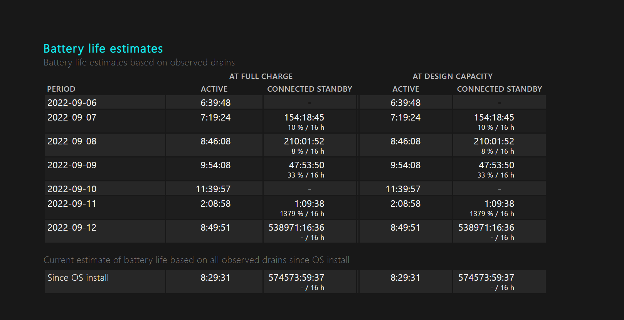This screenshot has width=624, height=320.
Task: Click full-charge standby '154:18:45' for 2022-09-07
Action: click(304, 117)
